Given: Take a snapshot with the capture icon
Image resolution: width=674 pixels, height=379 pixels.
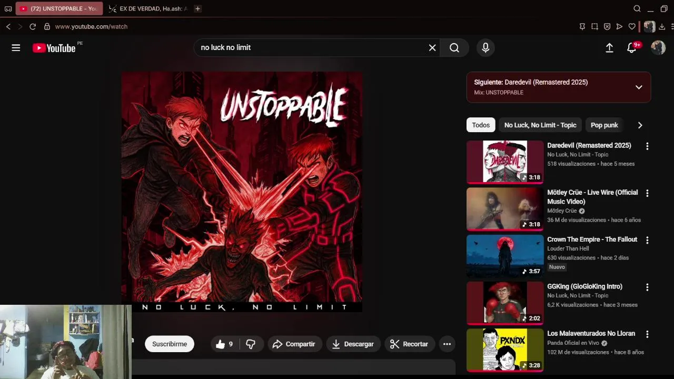Looking at the screenshot, I should [594, 26].
